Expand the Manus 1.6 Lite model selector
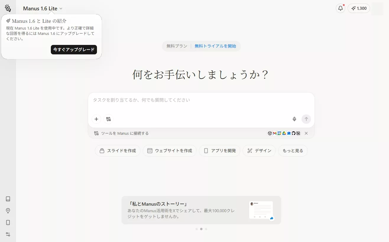 (43, 8)
